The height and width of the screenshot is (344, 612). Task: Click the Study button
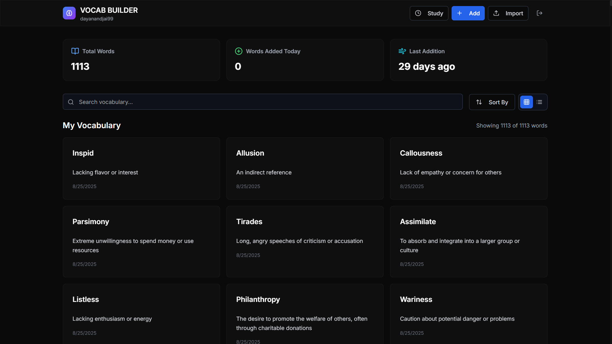(429, 13)
